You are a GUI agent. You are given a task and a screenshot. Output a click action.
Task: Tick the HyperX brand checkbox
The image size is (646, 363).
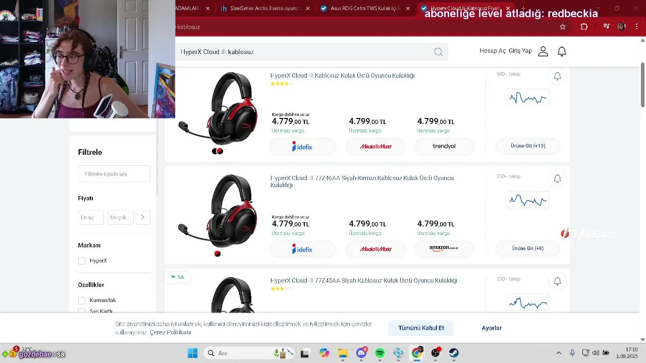click(82, 261)
